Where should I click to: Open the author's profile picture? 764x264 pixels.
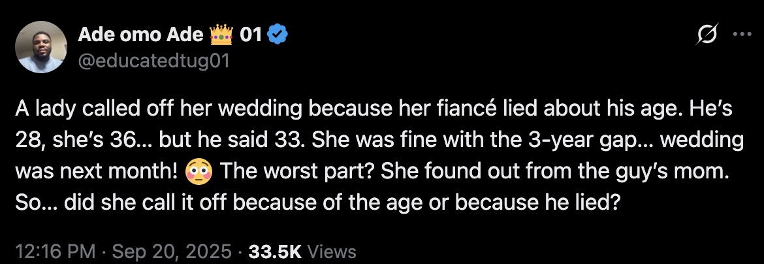point(41,46)
